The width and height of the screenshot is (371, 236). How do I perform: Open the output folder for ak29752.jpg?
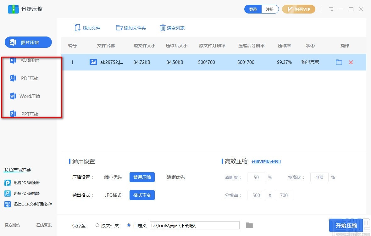tap(339, 62)
